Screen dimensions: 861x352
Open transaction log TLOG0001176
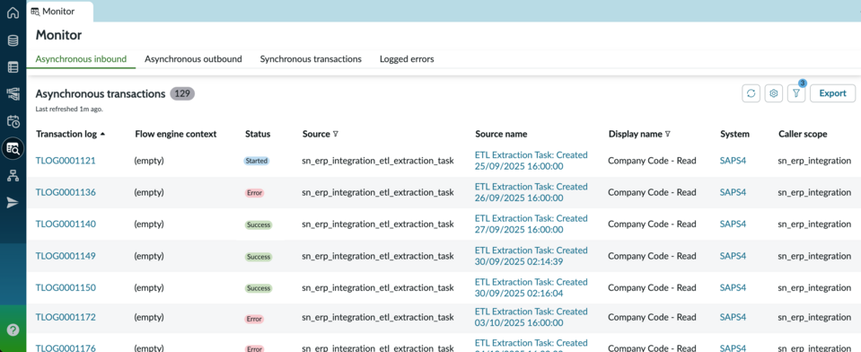[x=66, y=348]
